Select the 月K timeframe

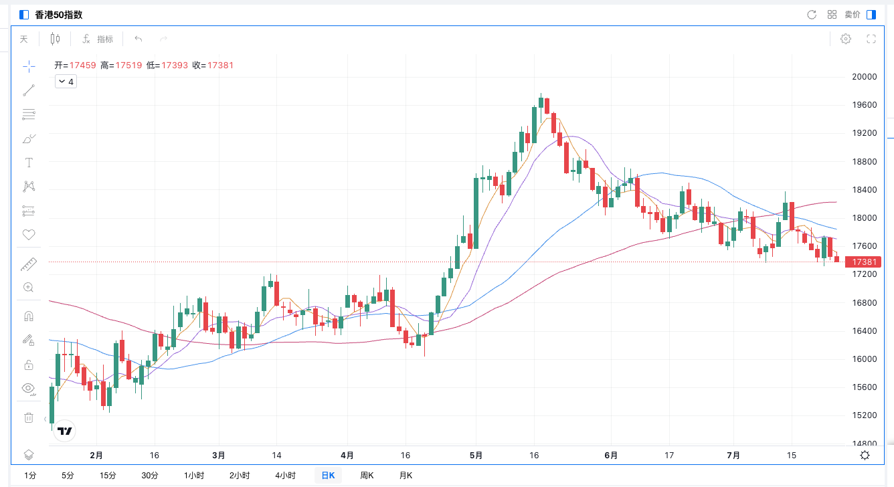(406, 476)
